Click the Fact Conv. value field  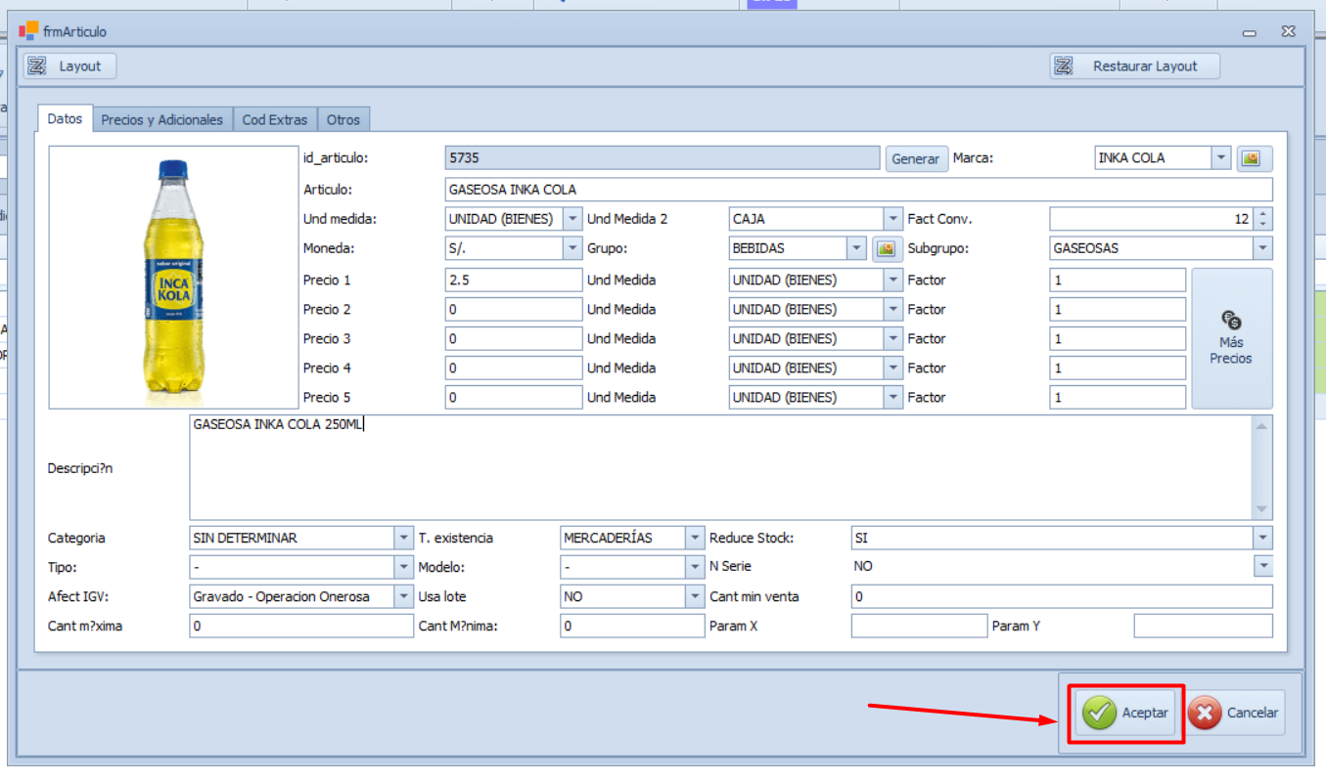1151,219
